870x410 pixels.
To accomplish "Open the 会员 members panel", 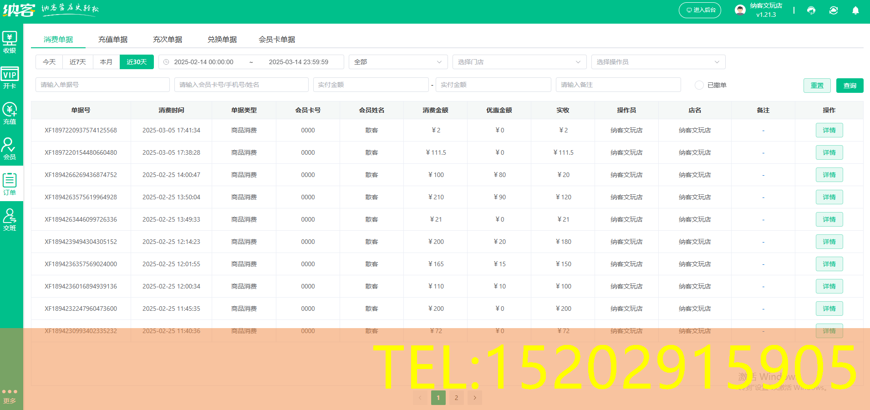I will (10, 148).
